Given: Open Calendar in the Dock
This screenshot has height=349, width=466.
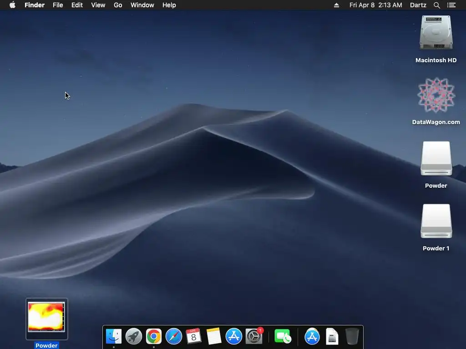Looking at the screenshot, I should pos(193,337).
